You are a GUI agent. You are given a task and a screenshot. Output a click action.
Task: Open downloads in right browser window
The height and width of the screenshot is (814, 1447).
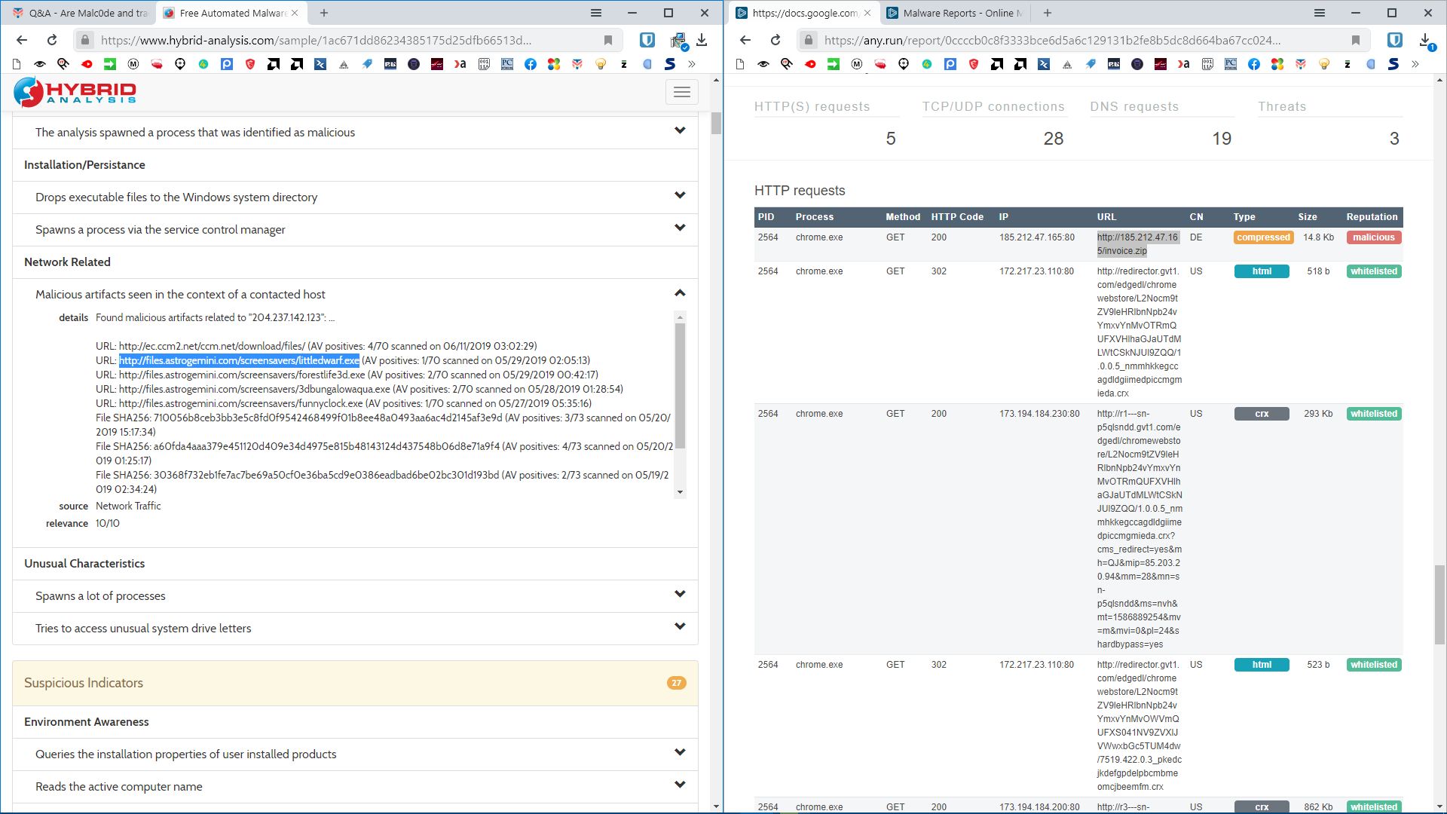coord(1425,40)
